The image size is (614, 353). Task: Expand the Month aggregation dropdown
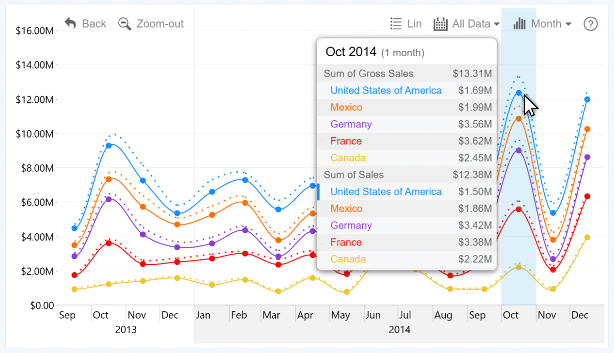click(551, 23)
